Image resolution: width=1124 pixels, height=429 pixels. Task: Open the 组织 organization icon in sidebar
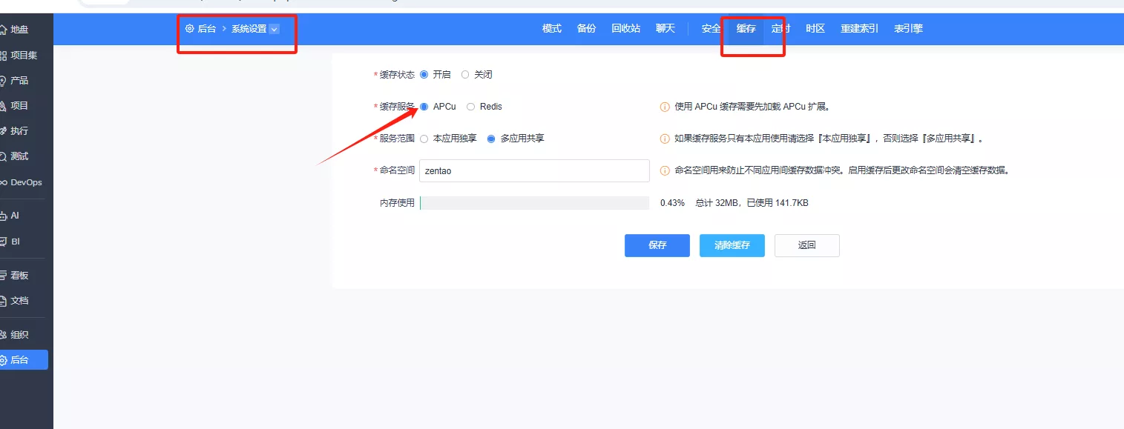coord(3,335)
